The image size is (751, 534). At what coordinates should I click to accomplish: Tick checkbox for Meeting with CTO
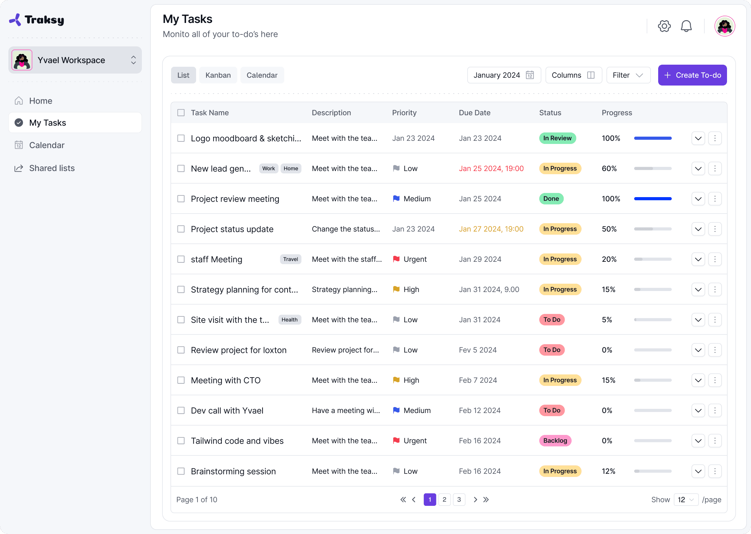click(181, 380)
